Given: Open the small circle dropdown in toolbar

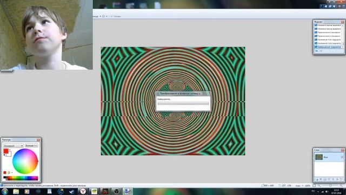Looking at the screenshot, I should (x=107, y=16).
